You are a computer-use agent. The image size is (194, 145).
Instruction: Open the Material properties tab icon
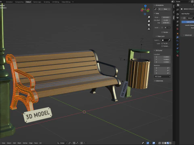point(177,56)
